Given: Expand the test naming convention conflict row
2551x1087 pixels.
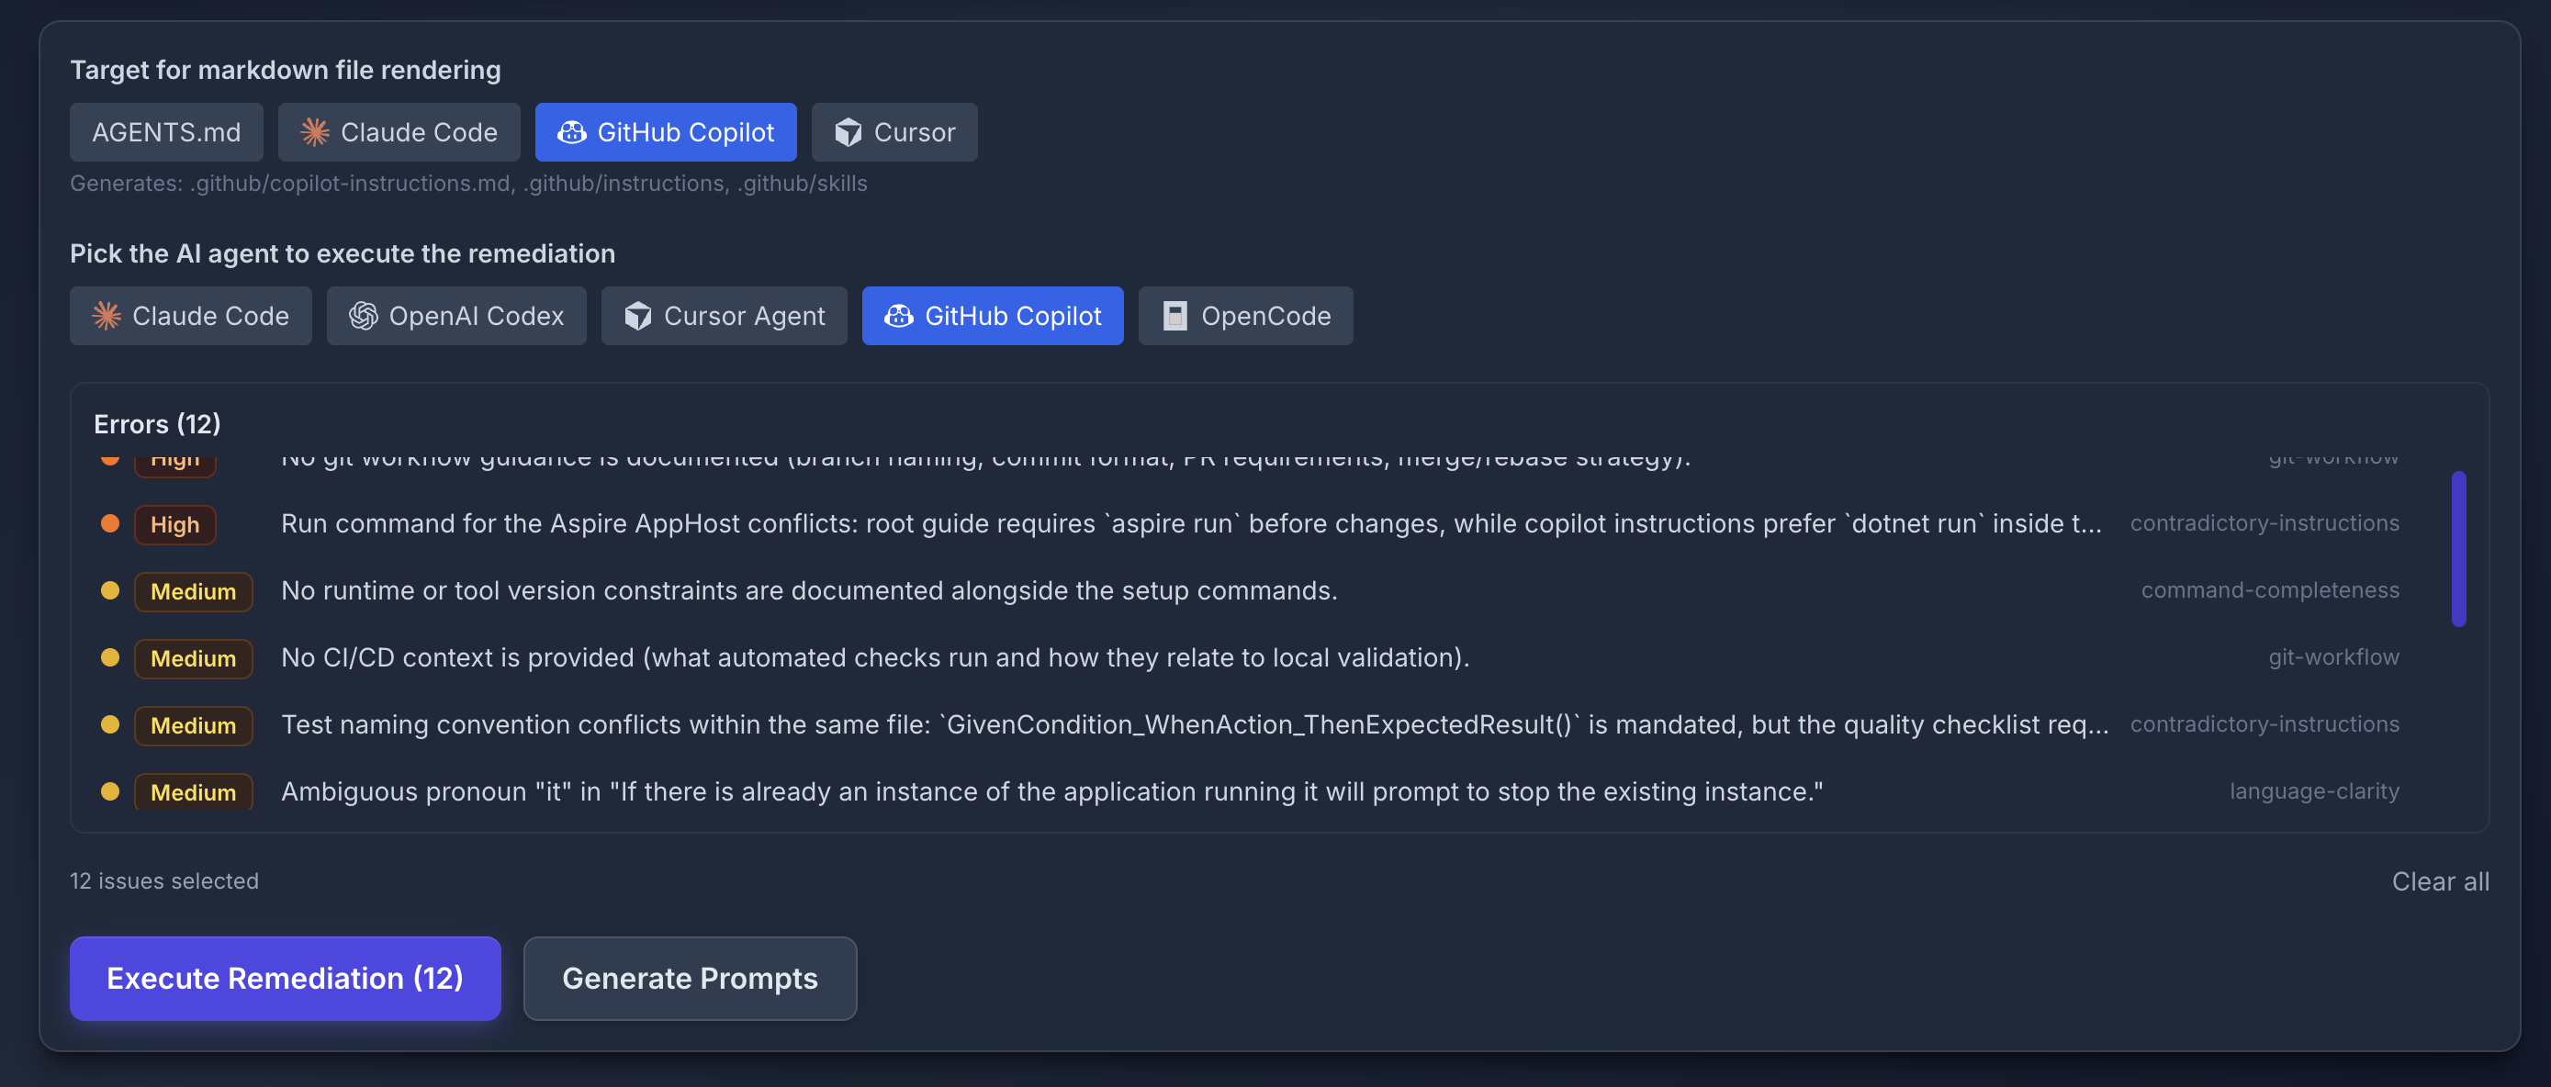Looking at the screenshot, I should [1188, 723].
